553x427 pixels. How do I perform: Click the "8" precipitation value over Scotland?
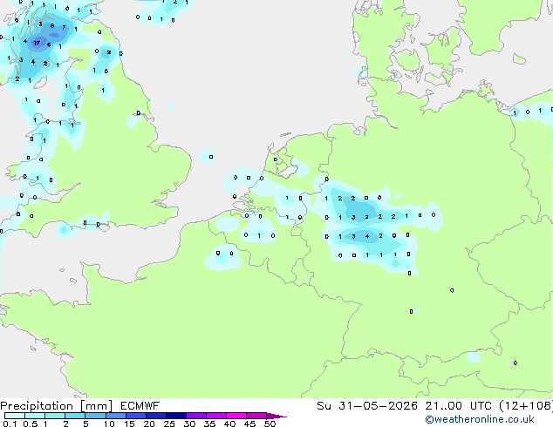point(52,26)
